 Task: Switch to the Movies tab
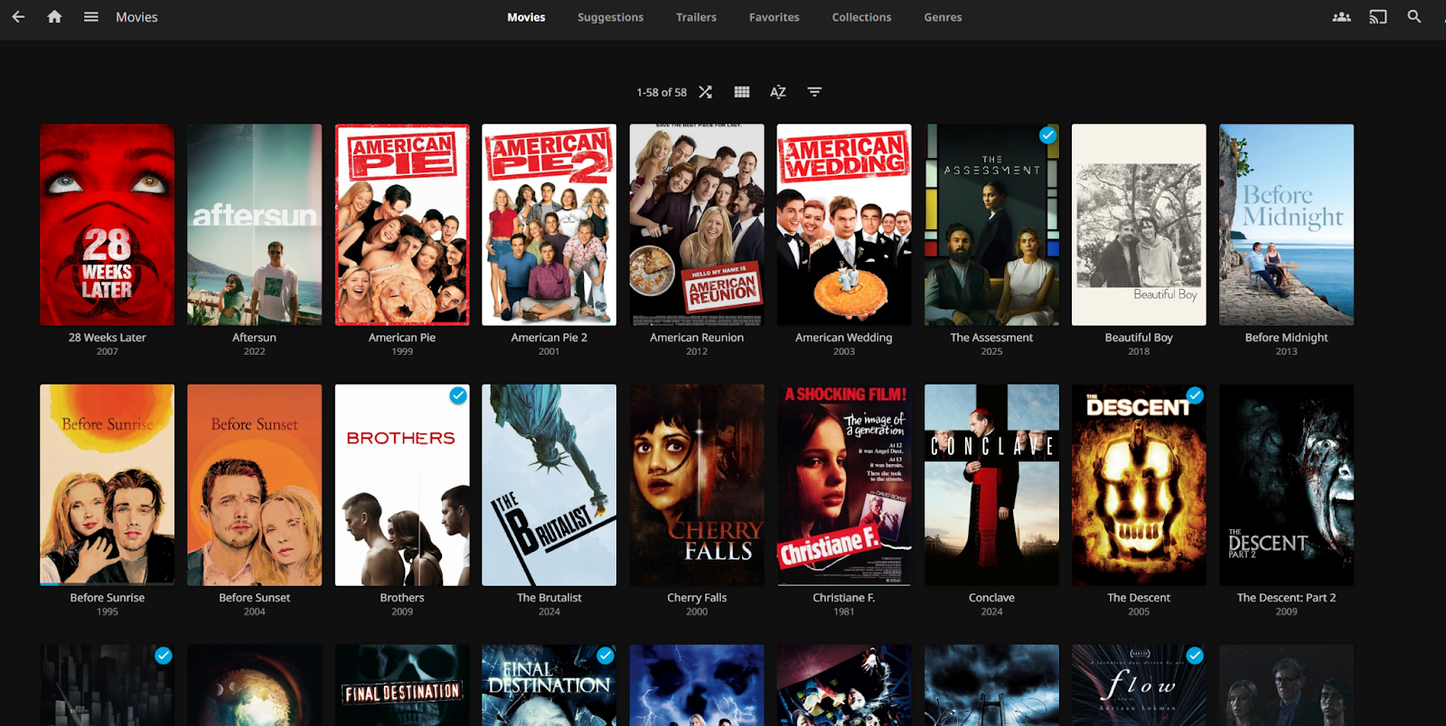point(526,17)
